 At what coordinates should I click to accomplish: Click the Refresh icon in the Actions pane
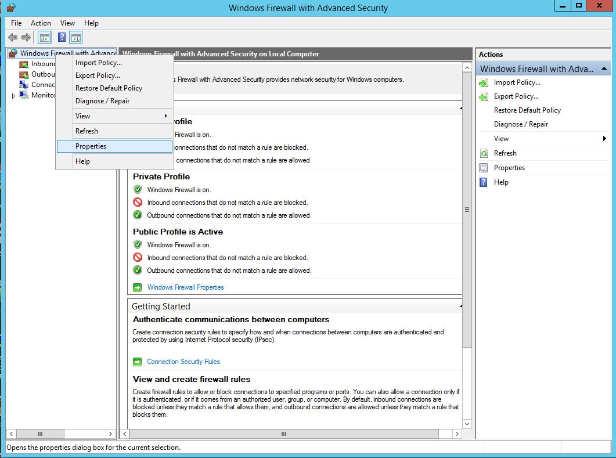pos(484,153)
